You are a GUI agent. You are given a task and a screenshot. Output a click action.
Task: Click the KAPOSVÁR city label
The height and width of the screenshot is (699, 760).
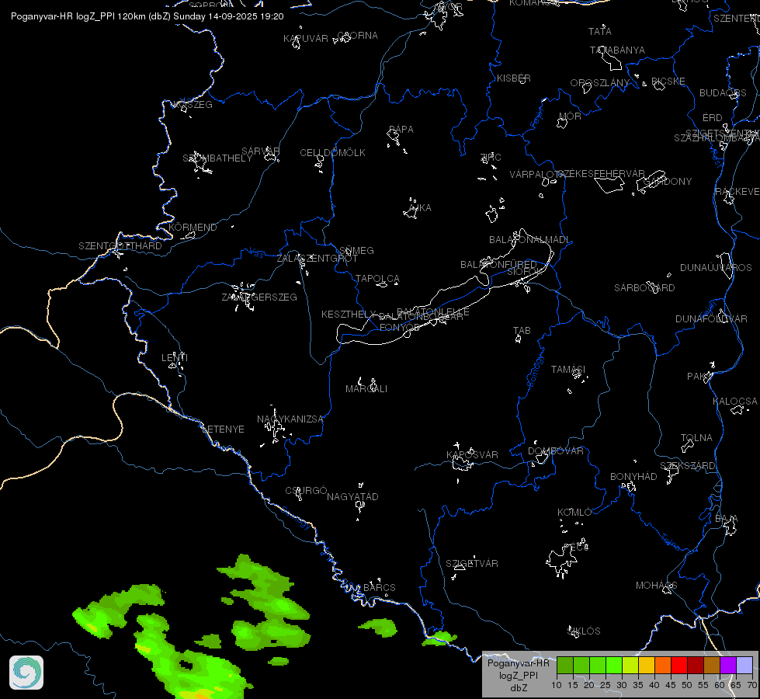(472, 454)
